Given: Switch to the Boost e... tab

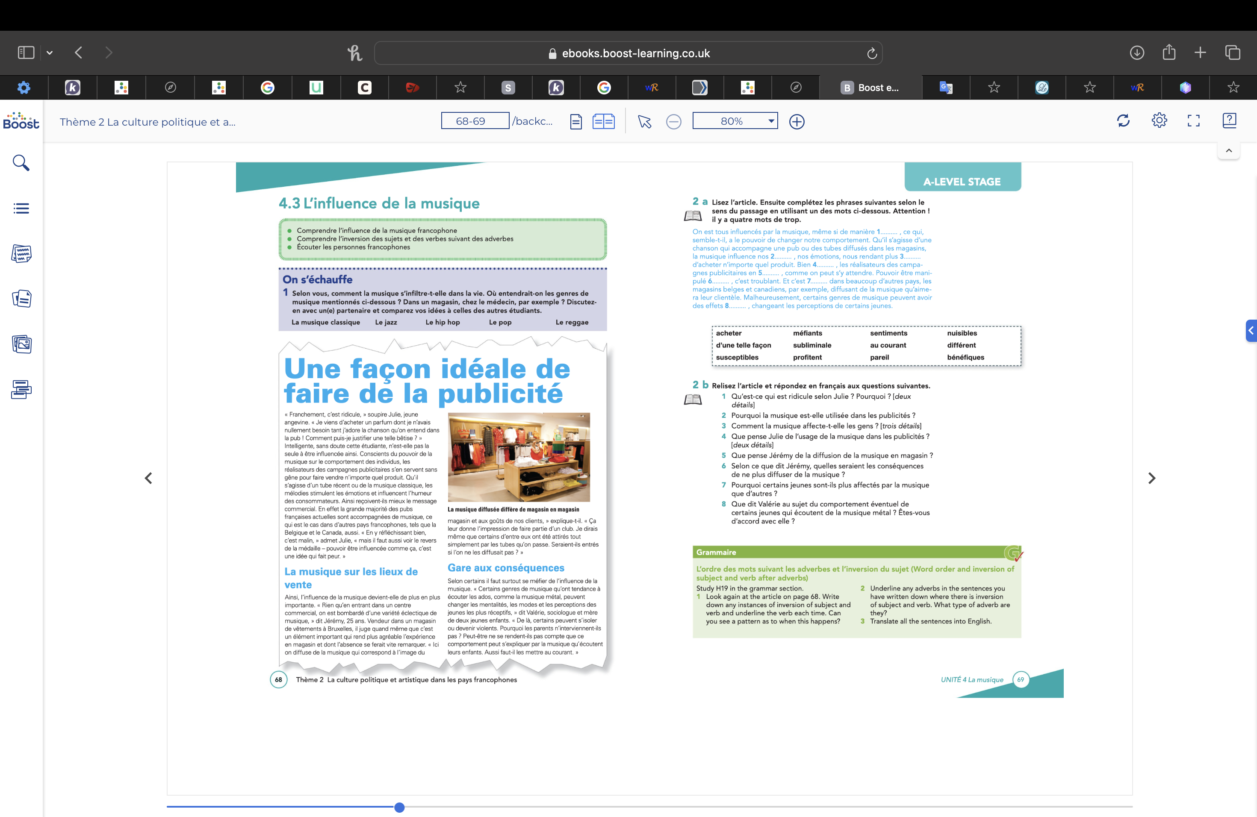Looking at the screenshot, I should tap(870, 88).
